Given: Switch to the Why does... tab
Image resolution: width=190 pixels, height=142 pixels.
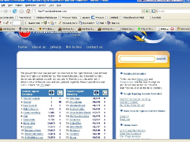Looking at the screenshot, I should [x=46, y=29].
